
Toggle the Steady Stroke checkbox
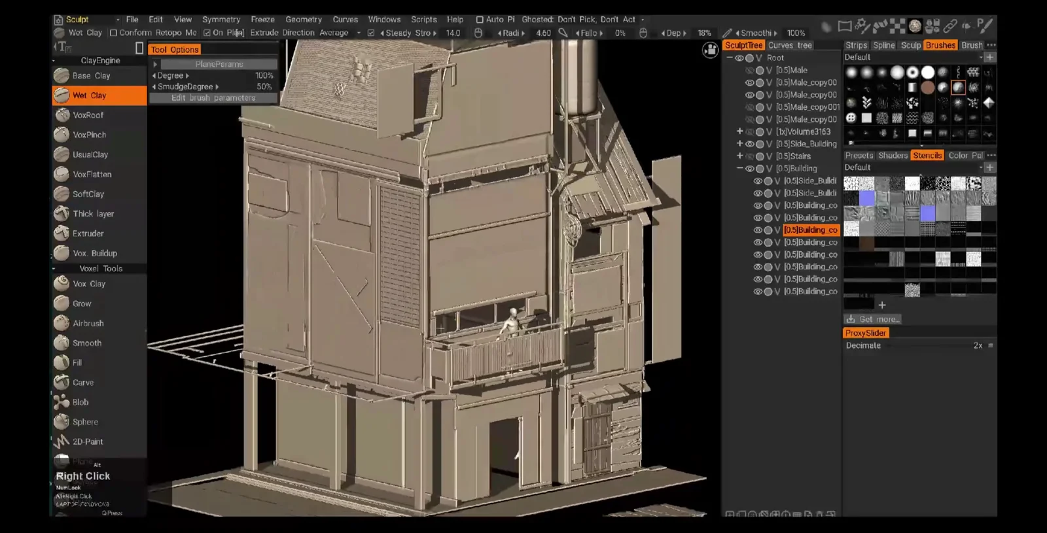click(371, 33)
